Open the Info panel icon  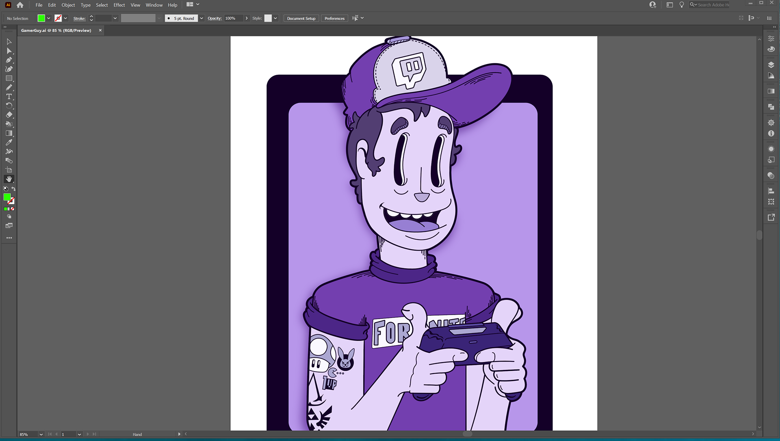pyautogui.click(x=771, y=133)
